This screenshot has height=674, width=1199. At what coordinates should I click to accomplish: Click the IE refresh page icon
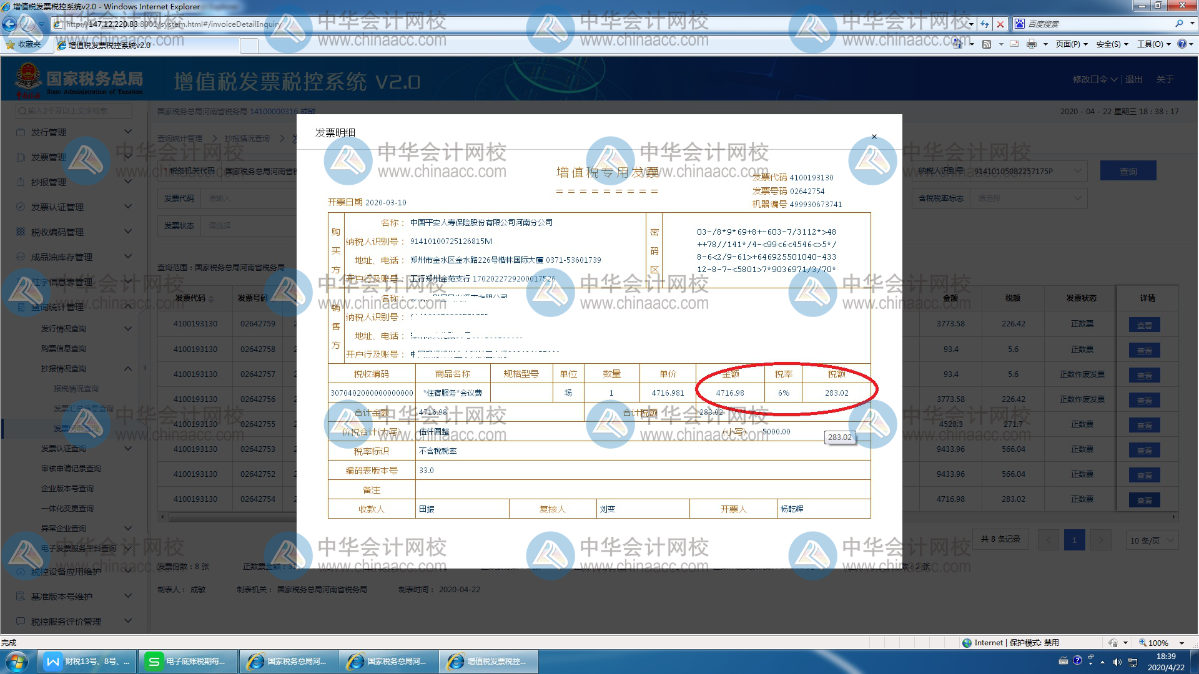point(985,24)
